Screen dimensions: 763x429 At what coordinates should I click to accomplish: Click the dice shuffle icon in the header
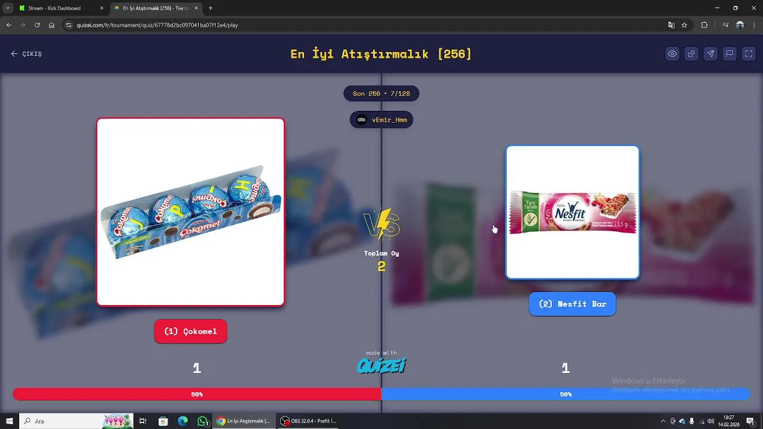(x=691, y=54)
